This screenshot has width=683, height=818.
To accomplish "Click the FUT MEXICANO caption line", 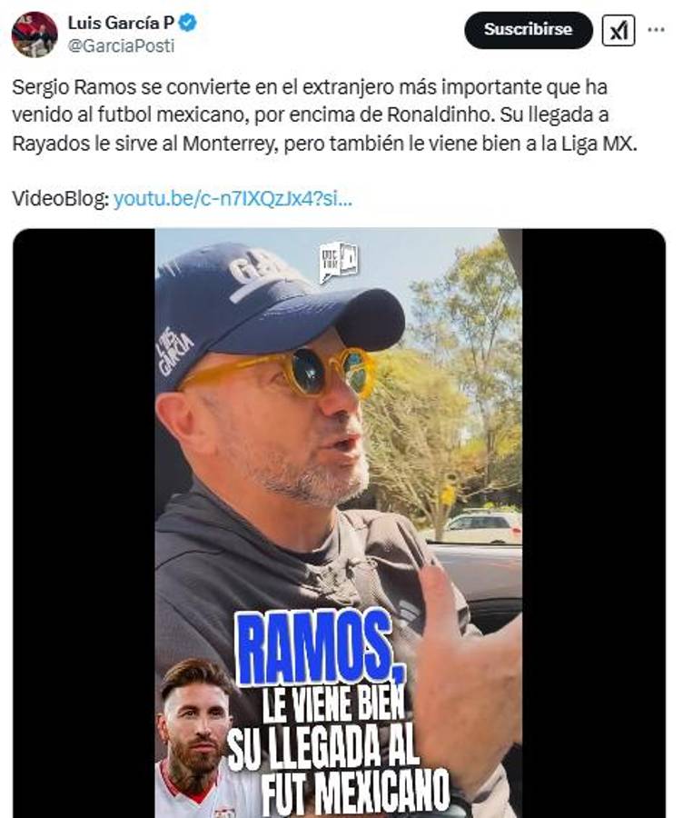I will (355, 792).
